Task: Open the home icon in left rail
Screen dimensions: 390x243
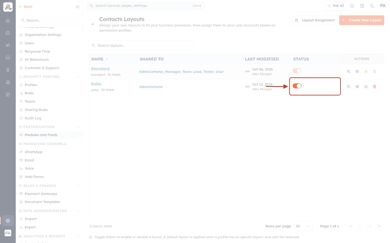Action: tap(8, 21)
